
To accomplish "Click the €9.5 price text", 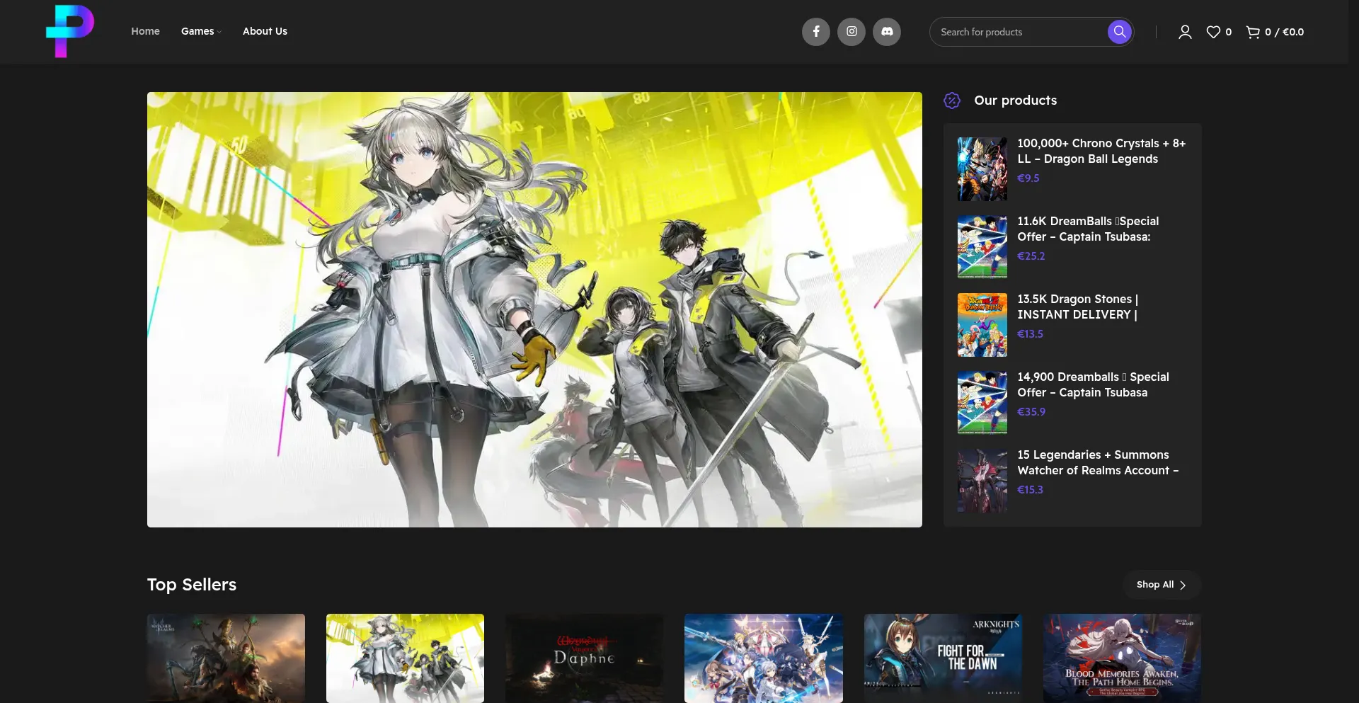I will click(x=1028, y=178).
